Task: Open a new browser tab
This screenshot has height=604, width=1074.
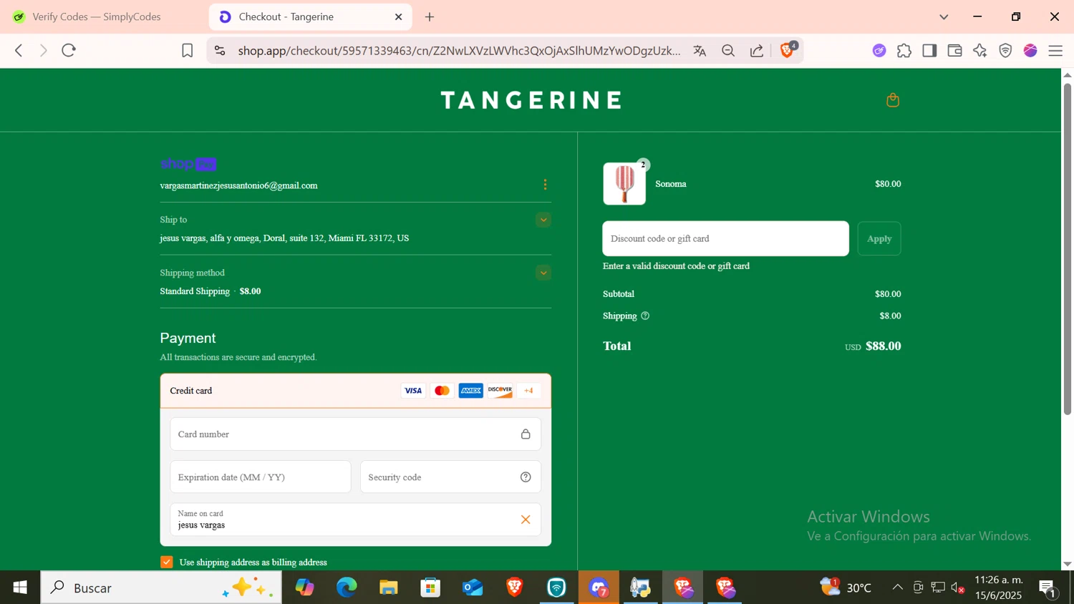Action: (430, 16)
